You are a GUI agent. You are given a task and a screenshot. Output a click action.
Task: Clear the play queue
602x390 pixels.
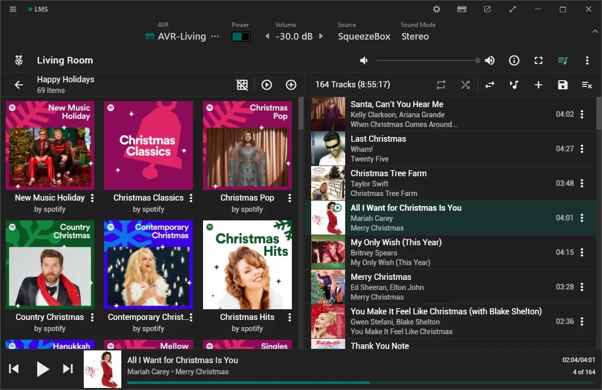pos(587,85)
